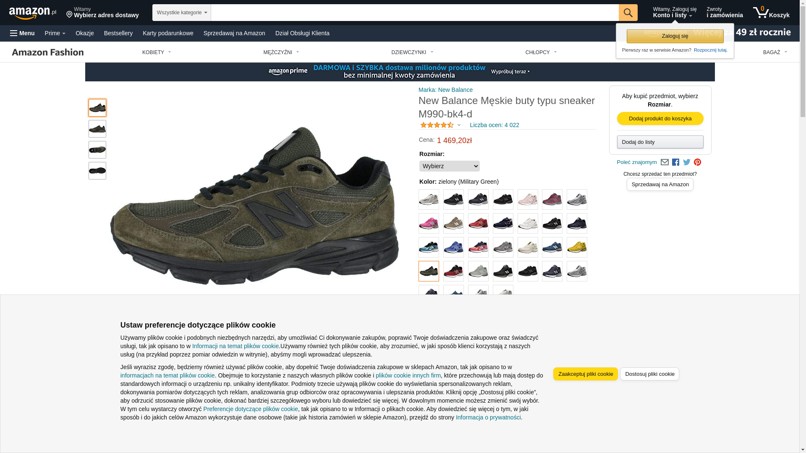Expand the KOBIETY fashion menu
Viewport: 806px width, 453px height.
(157, 52)
